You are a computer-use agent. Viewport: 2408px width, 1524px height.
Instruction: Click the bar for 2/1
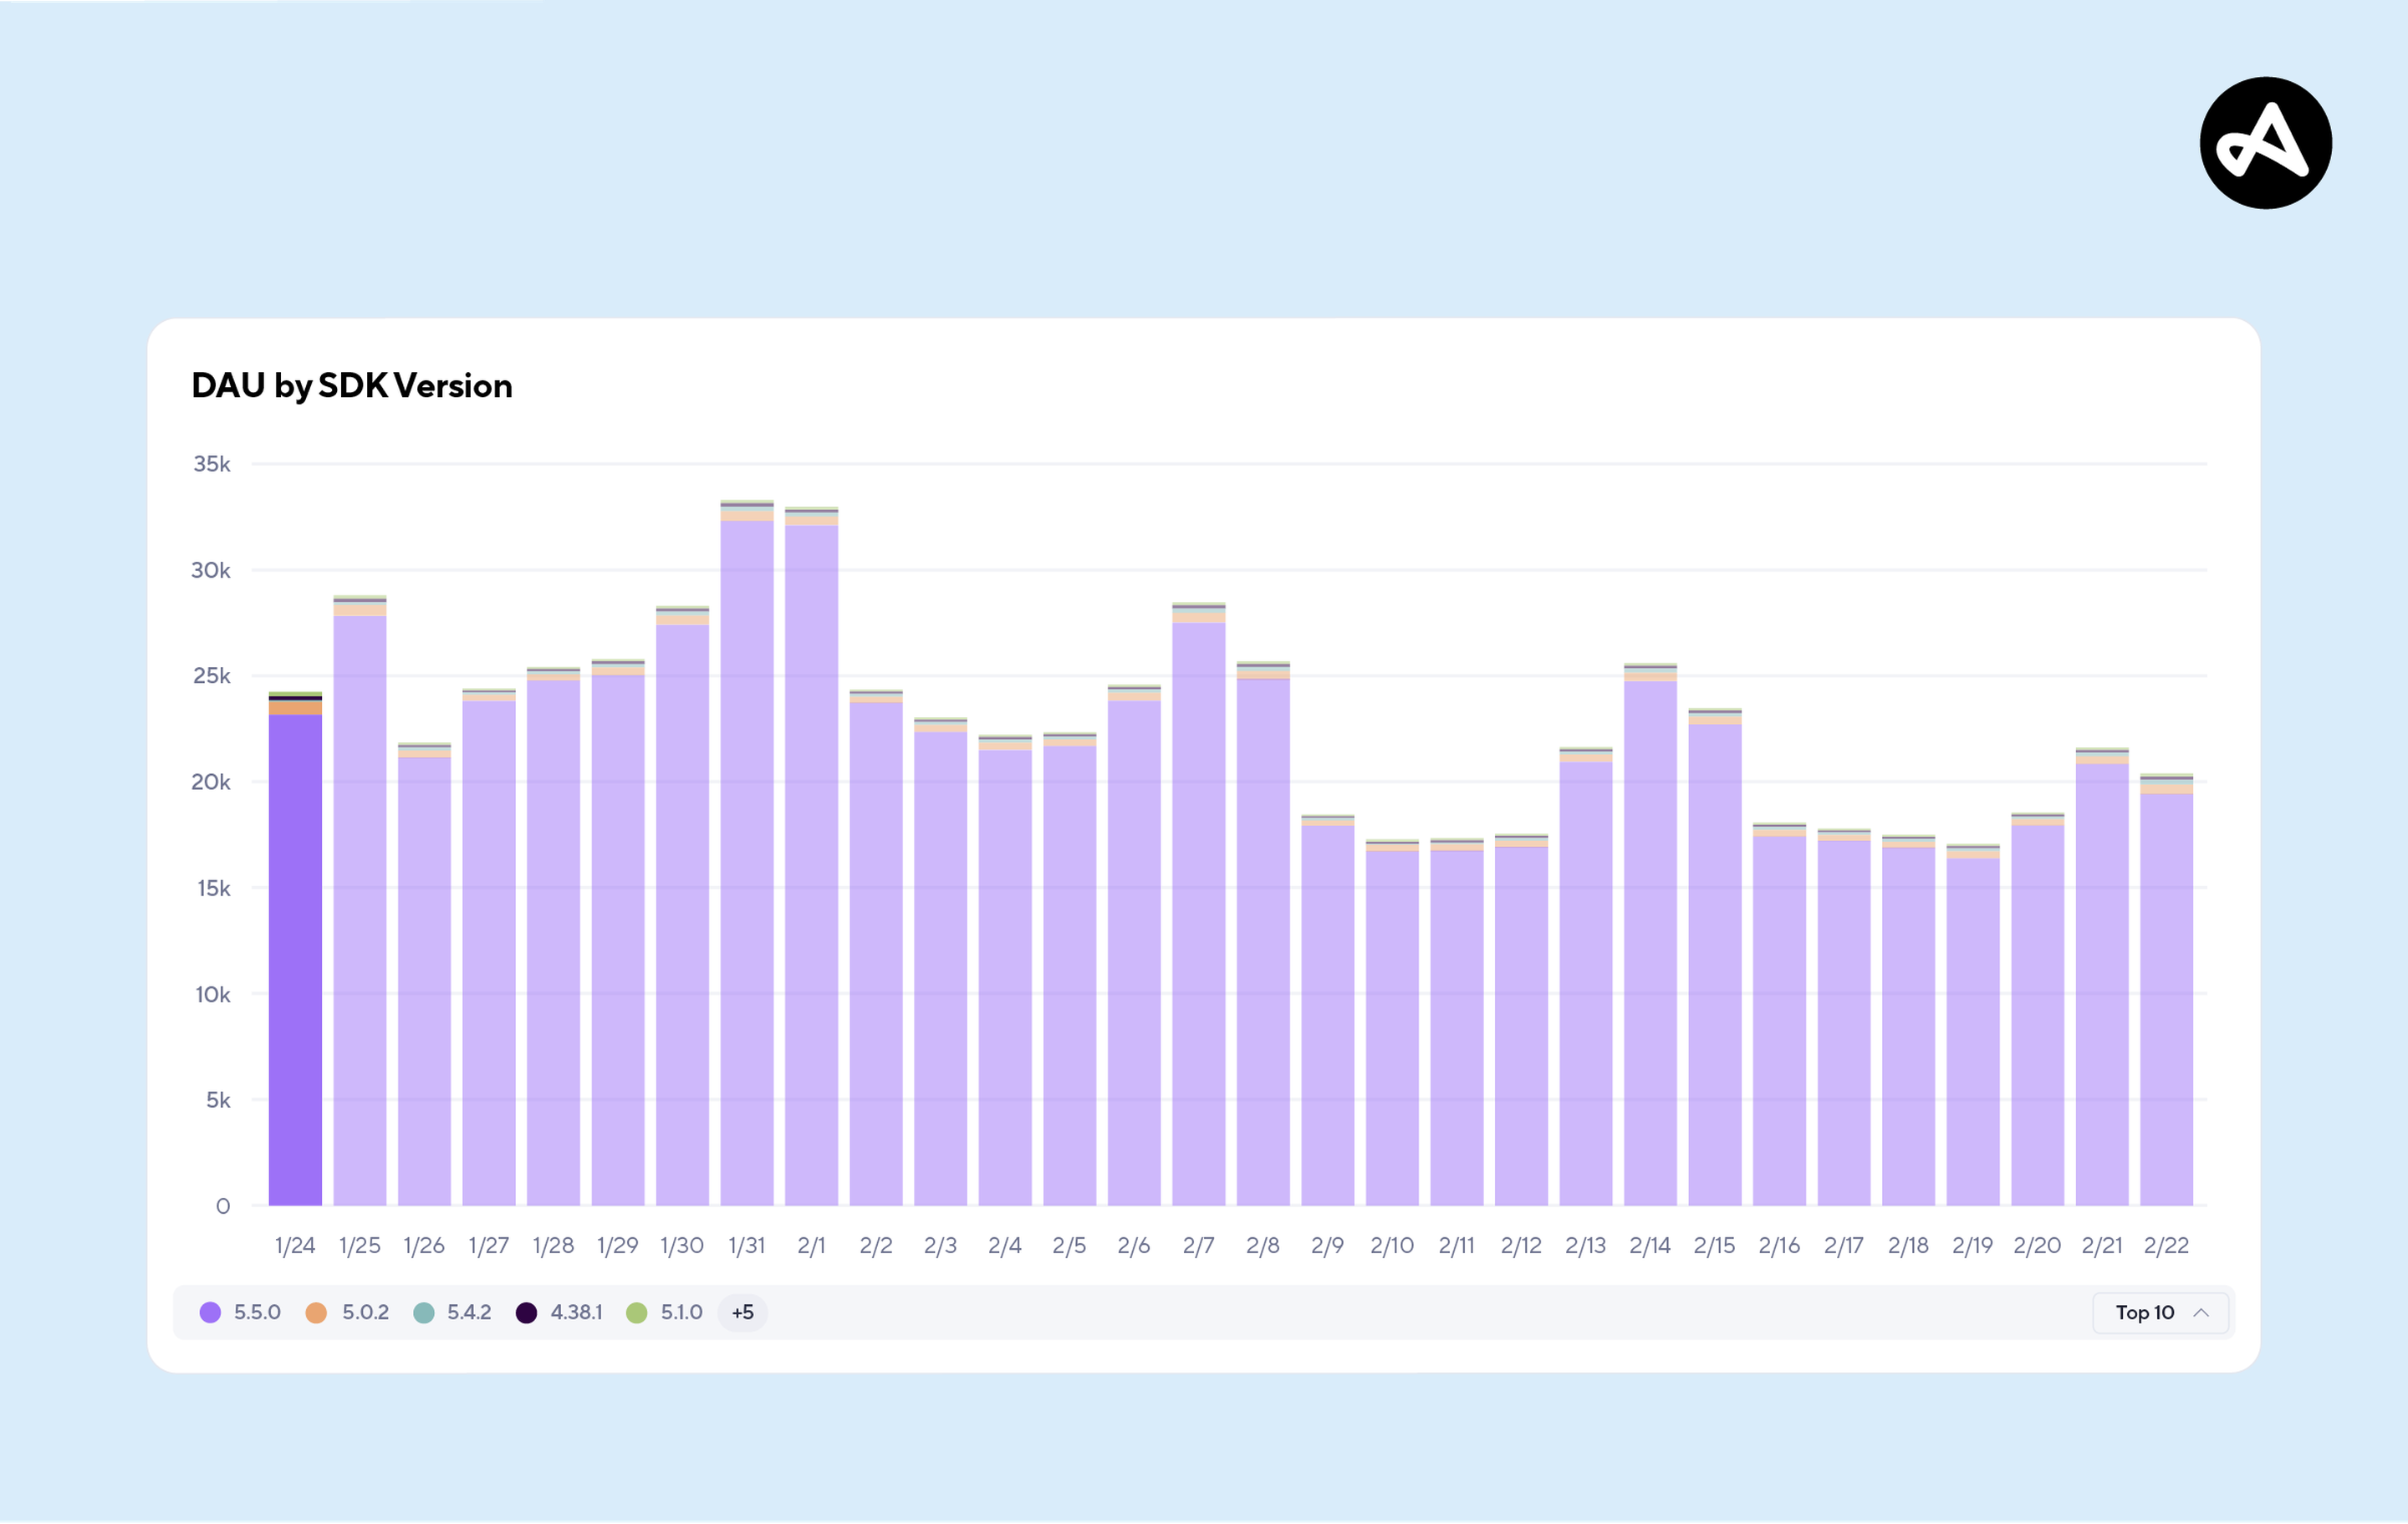pyautogui.click(x=811, y=856)
